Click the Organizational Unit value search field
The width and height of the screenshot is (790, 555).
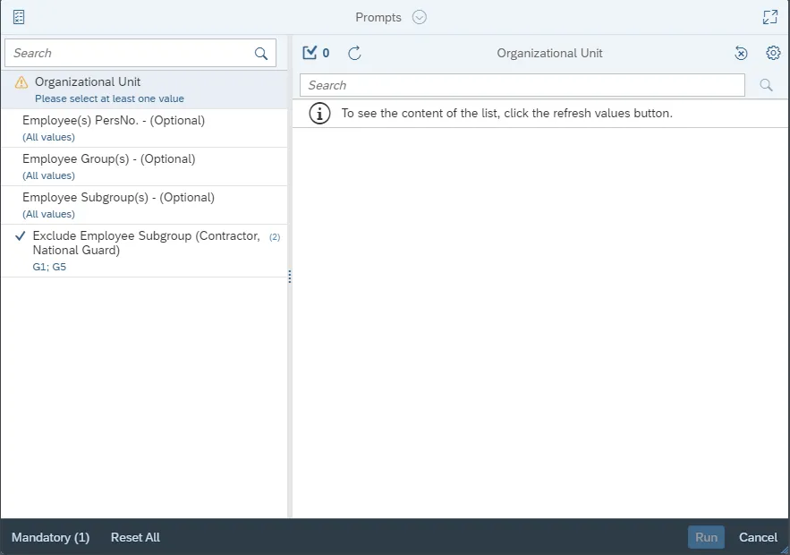522,85
